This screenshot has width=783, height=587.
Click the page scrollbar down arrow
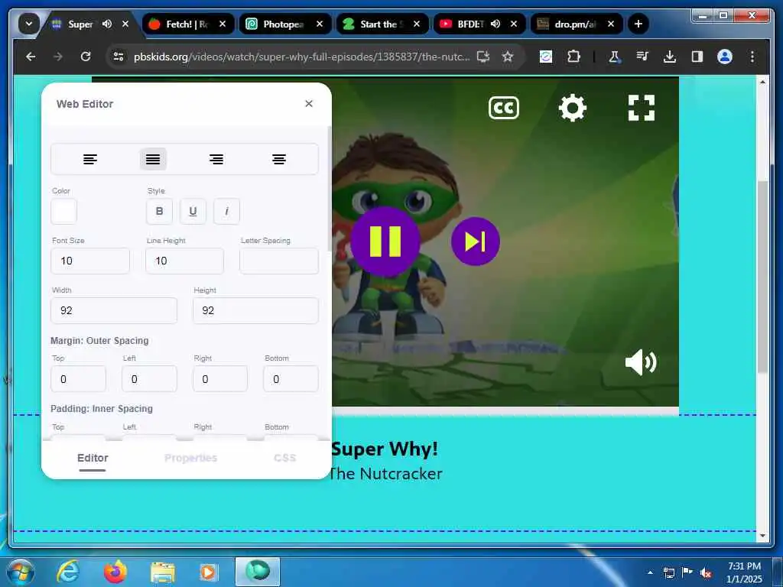point(762,536)
